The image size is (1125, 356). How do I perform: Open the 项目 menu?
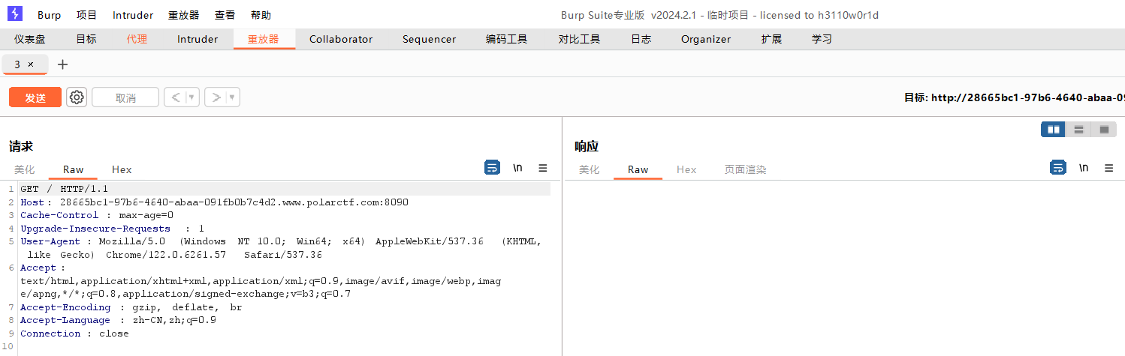tap(87, 15)
